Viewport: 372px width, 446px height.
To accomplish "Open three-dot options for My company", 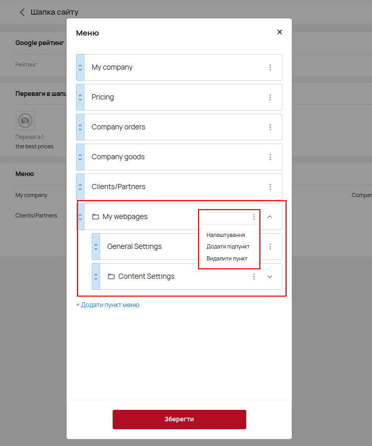I will (270, 68).
